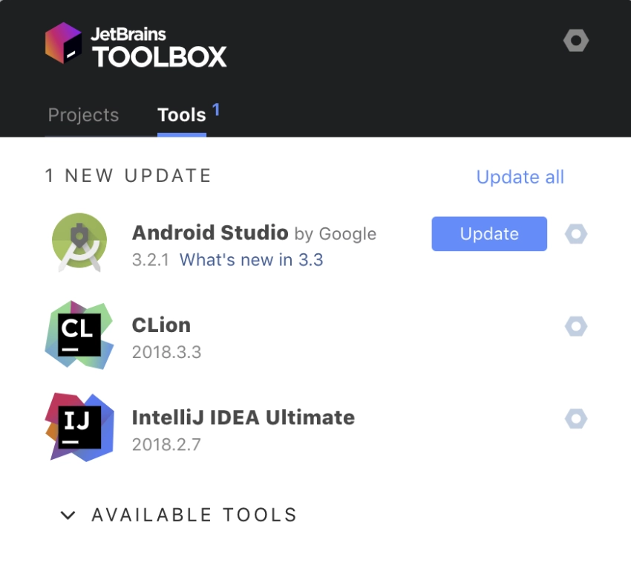
Task: Click the JetBrains Toolbox cube logo
Action: (x=64, y=43)
